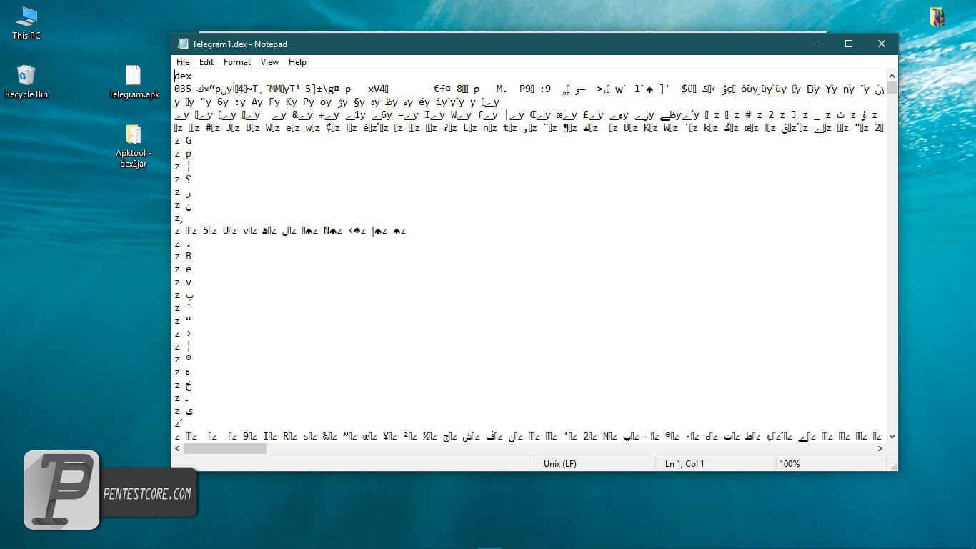Open the Format menu
976x549 pixels.
tap(237, 62)
